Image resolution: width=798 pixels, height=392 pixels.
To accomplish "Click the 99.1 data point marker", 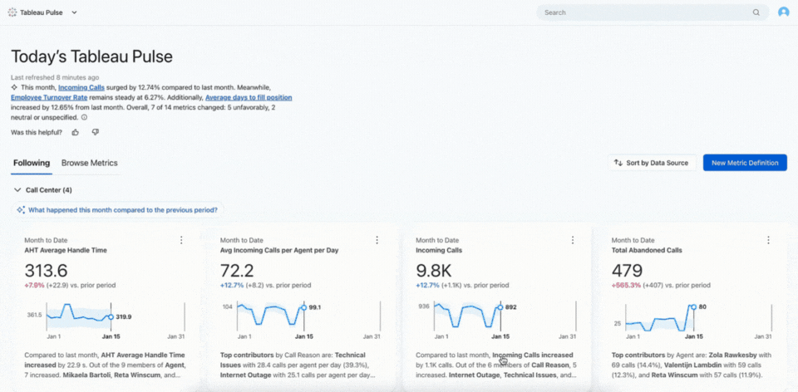I will (x=304, y=307).
